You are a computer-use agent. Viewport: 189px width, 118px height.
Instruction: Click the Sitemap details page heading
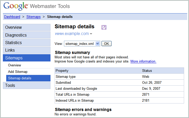pyautogui.click(x=75, y=26)
